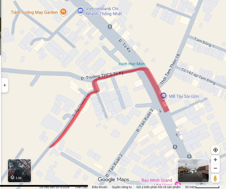Click the Tiệm nướng May Garden restaurant pin
Image resolution: width=226 pixels, height=189 pixels.
[63, 12]
